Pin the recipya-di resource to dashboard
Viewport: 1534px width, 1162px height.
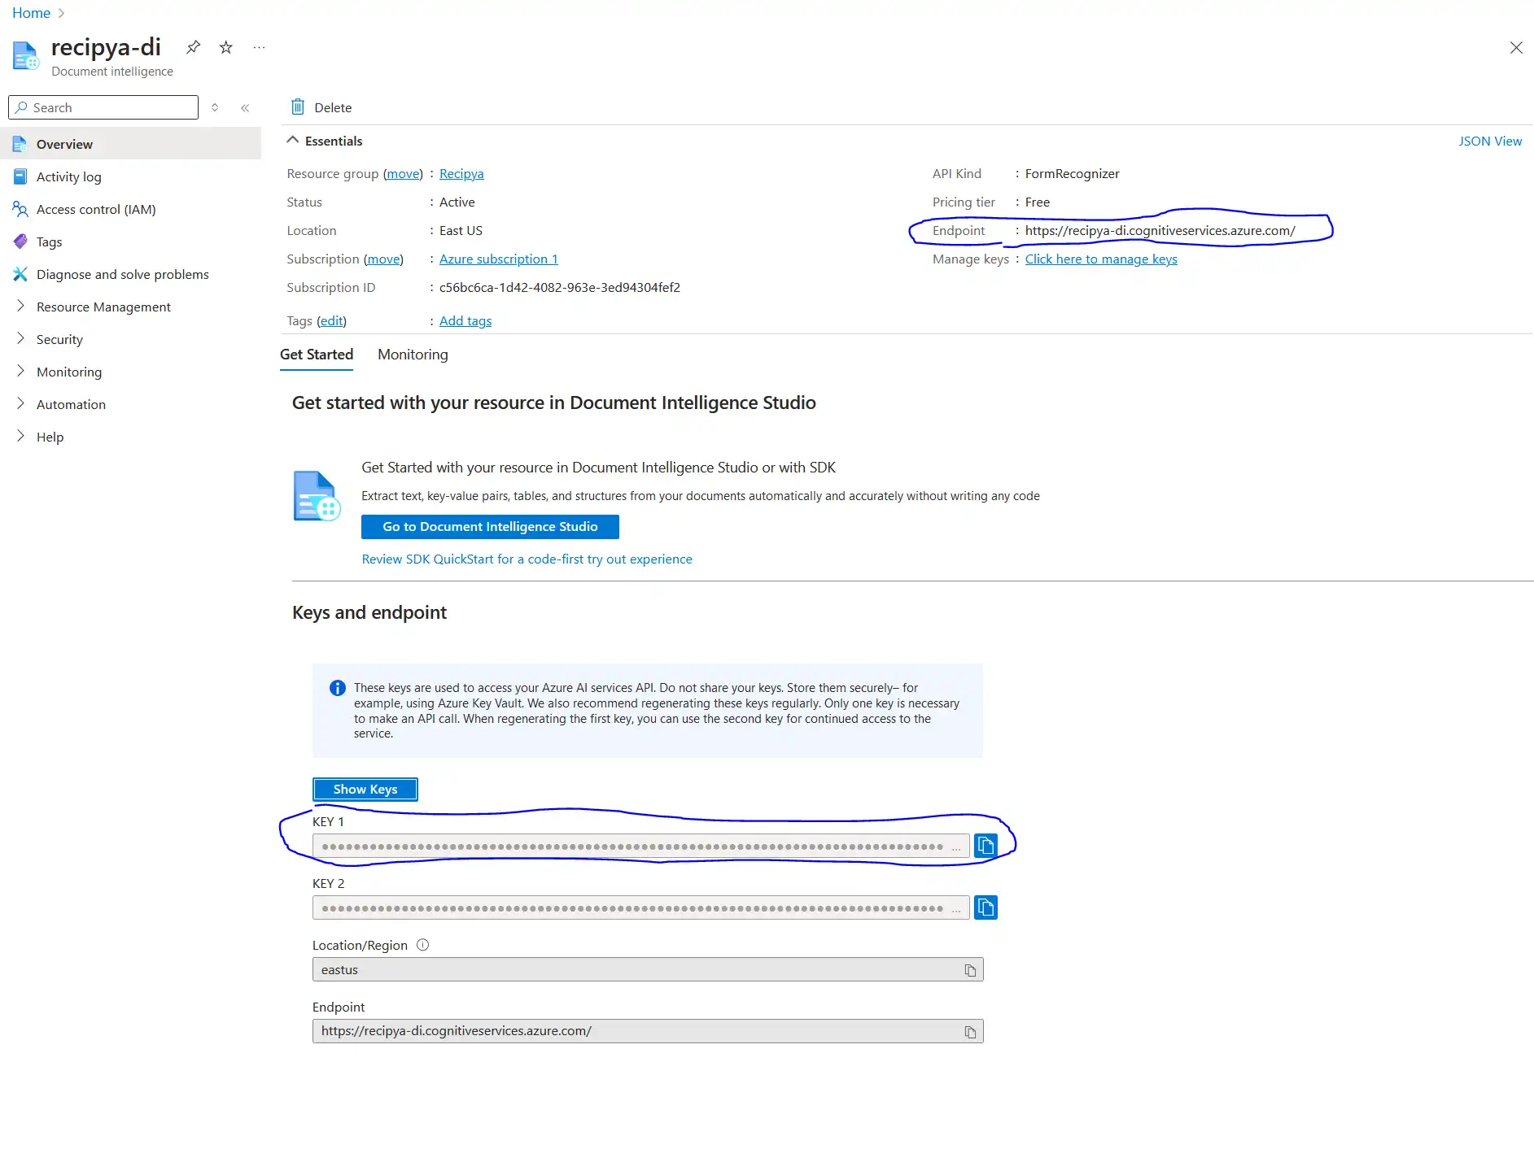tap(193, 47)
